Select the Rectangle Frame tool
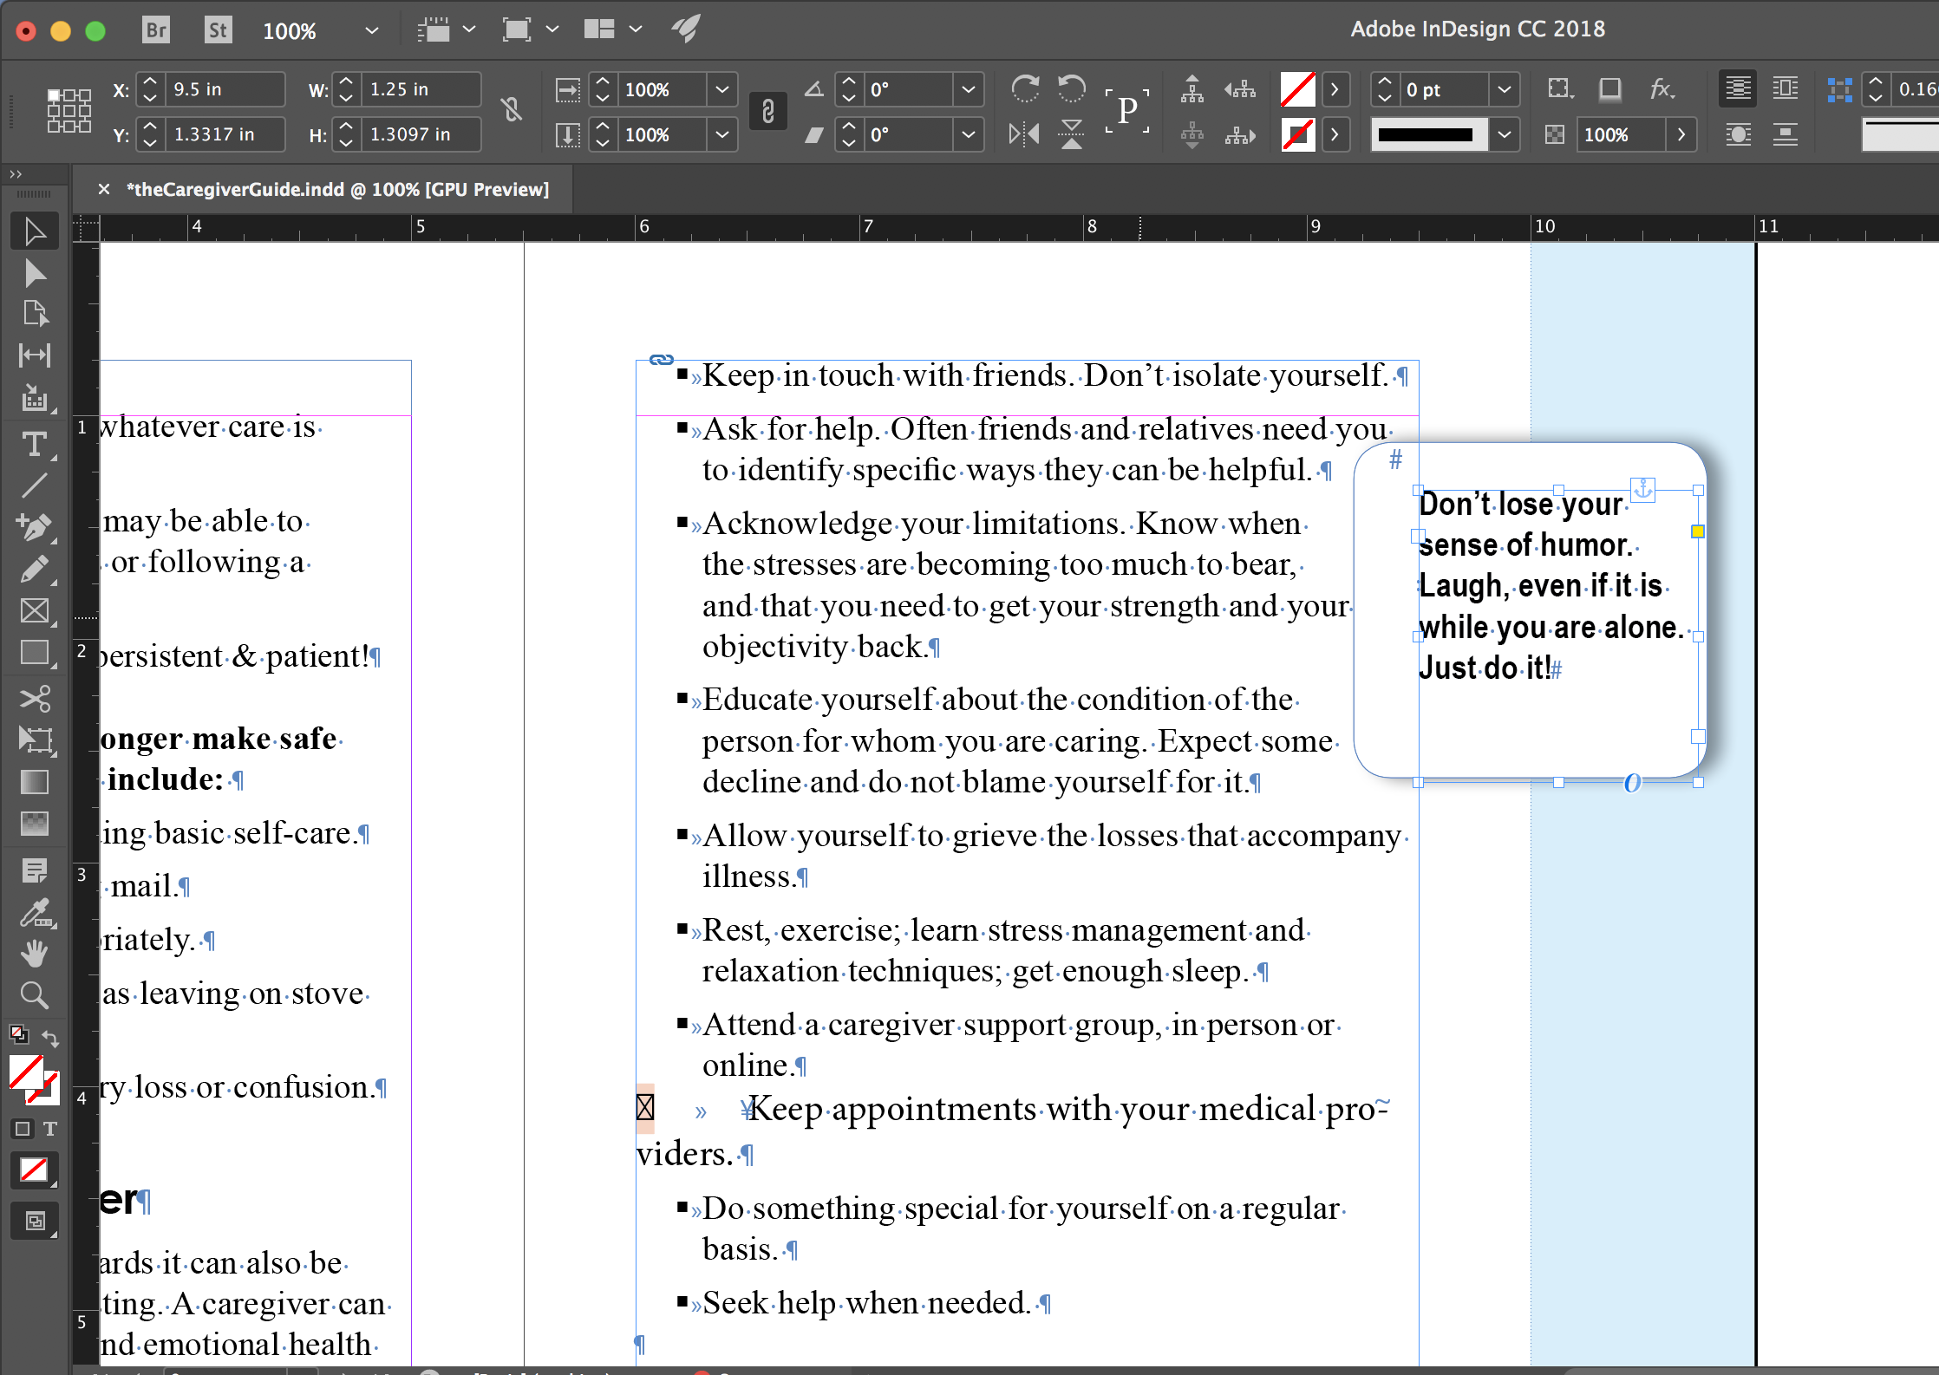 click(x=34, y=611)
